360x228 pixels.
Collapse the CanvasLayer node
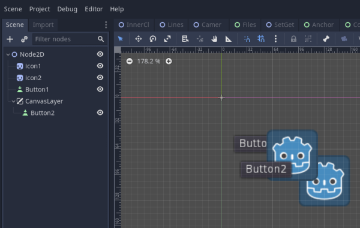[x=14, y=101]
